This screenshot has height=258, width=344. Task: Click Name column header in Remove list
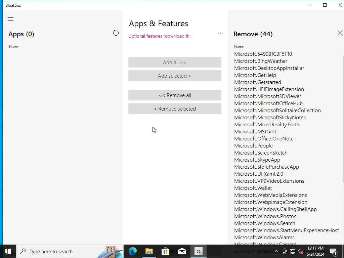pyautogui.click(x=239, y=47)
